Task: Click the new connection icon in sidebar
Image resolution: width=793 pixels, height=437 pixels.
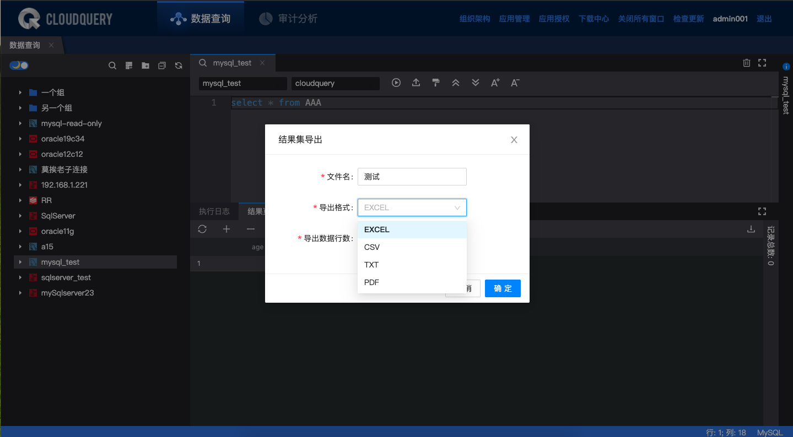Action: [129, 65]
